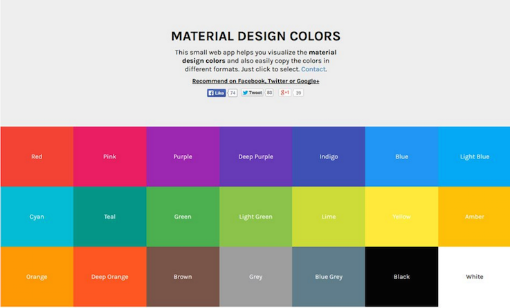Choose the Cyan color tile
Viewport: 510px width, 308px height.
click(x=37, y=217)
